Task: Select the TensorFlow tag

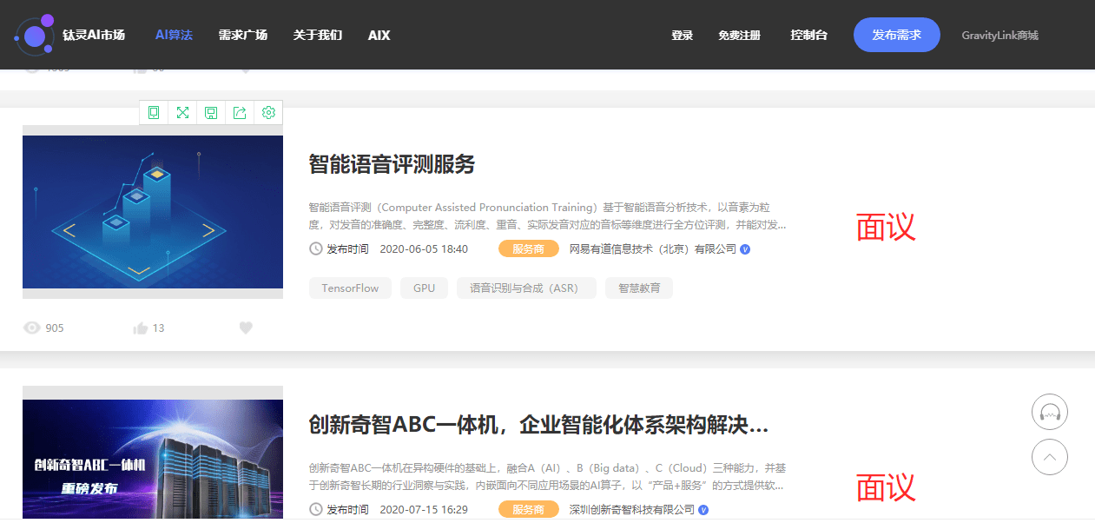Action: click(350, 288)
